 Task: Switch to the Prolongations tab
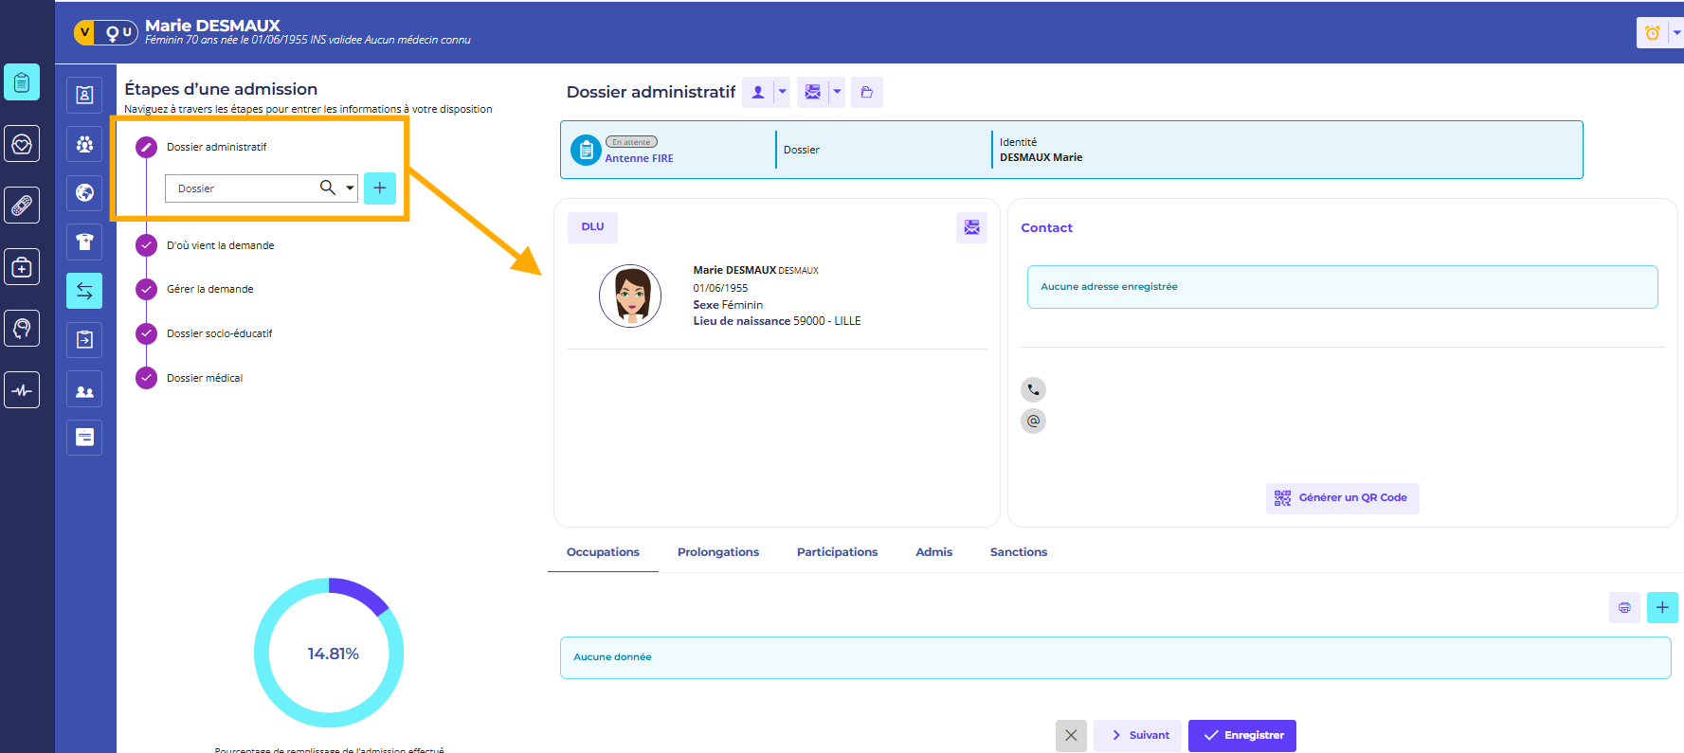(x=717, y=552)
